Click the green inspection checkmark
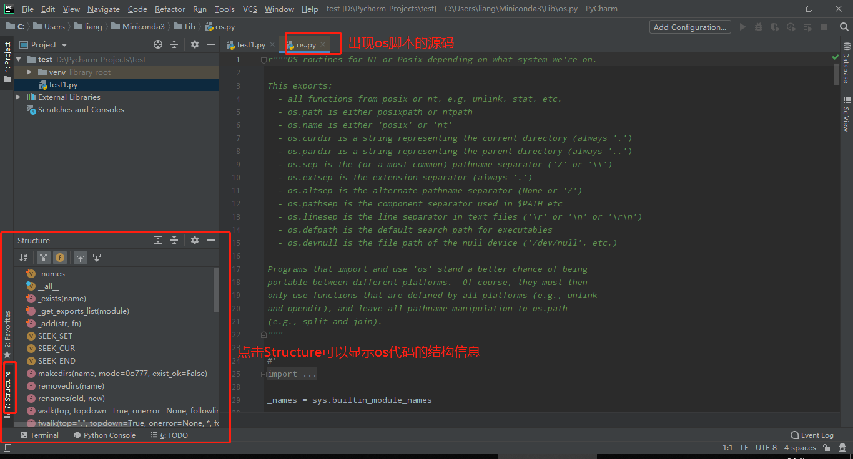 [x=836, y=57]
